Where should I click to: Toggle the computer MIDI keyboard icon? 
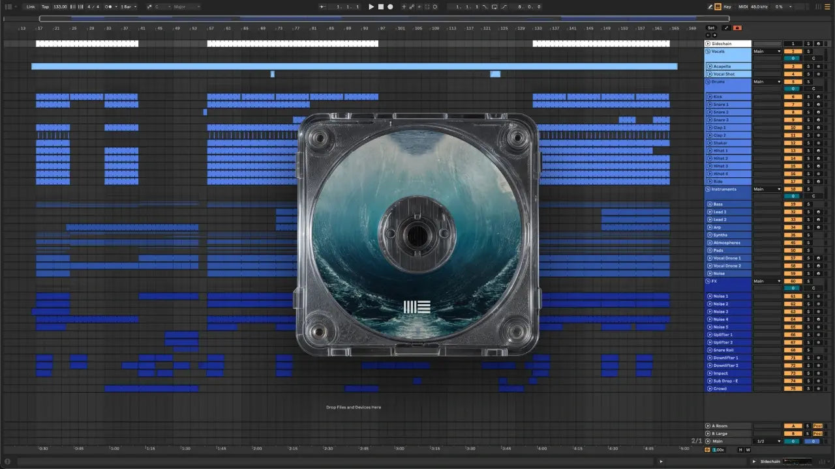[718, 7]
